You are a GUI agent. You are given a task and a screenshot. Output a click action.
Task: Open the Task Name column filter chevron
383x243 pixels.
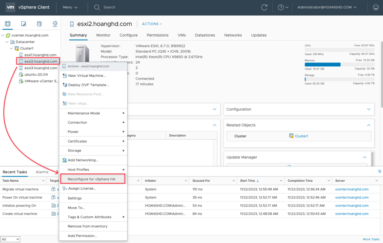tap(43, 181)
